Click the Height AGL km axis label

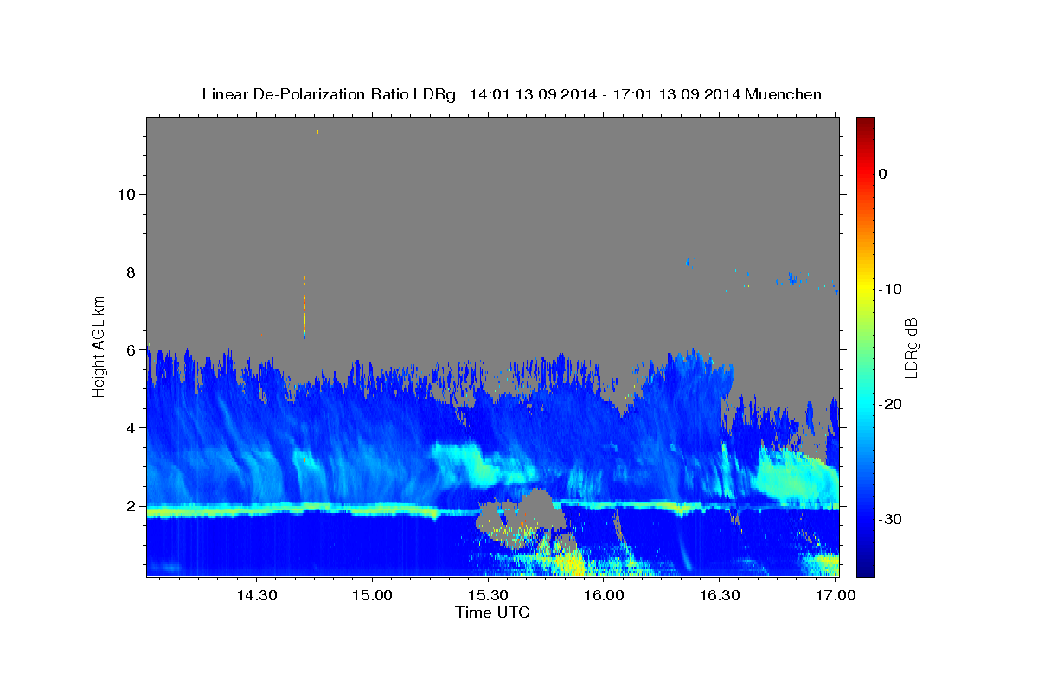[x=99, y=346]
